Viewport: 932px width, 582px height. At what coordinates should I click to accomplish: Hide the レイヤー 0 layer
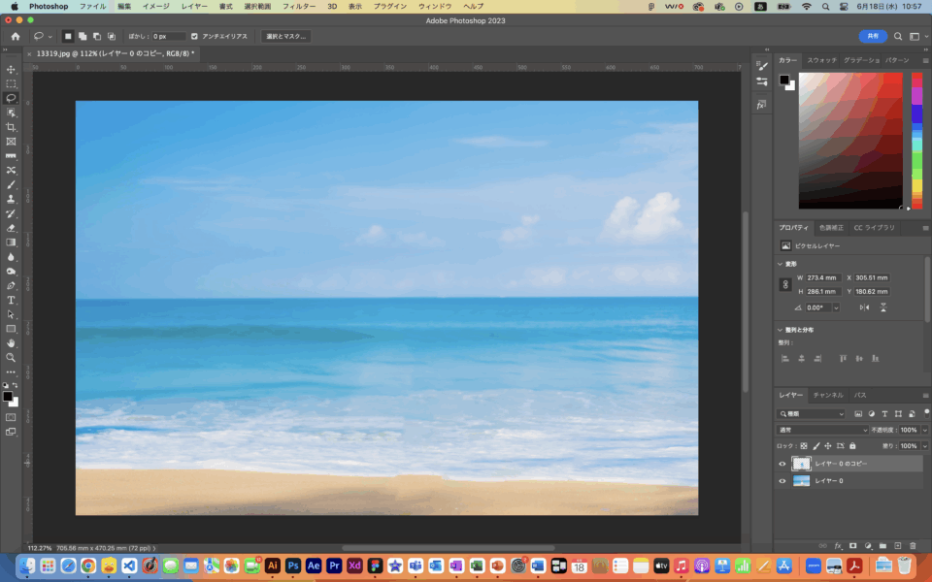782,481
